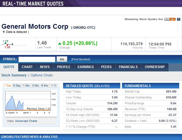182x140 pixels.
Task: Click the change value 0.25 (+20.66%)
Action: (80, 43)
